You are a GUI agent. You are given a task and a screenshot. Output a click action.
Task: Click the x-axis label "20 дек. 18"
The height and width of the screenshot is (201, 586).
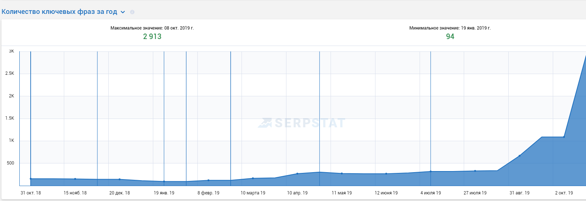pyautogui.click(x=120, y=193)
